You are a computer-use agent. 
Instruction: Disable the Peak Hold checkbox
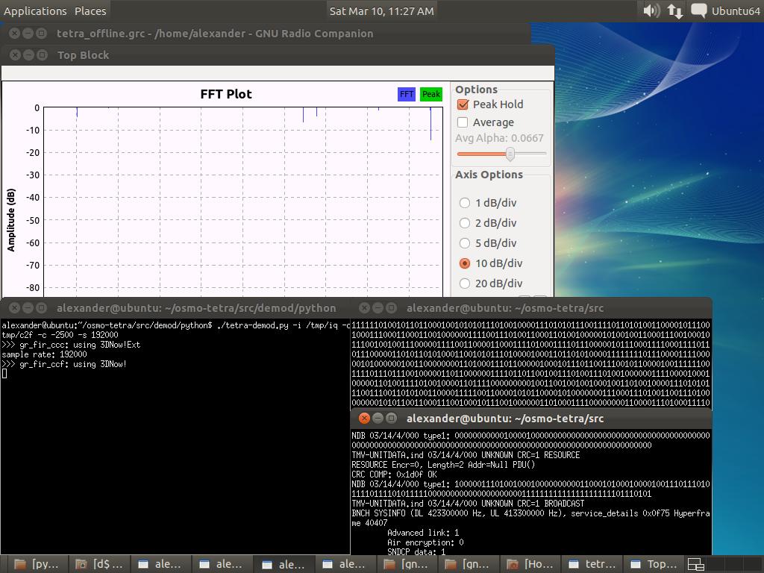point(463,104)
